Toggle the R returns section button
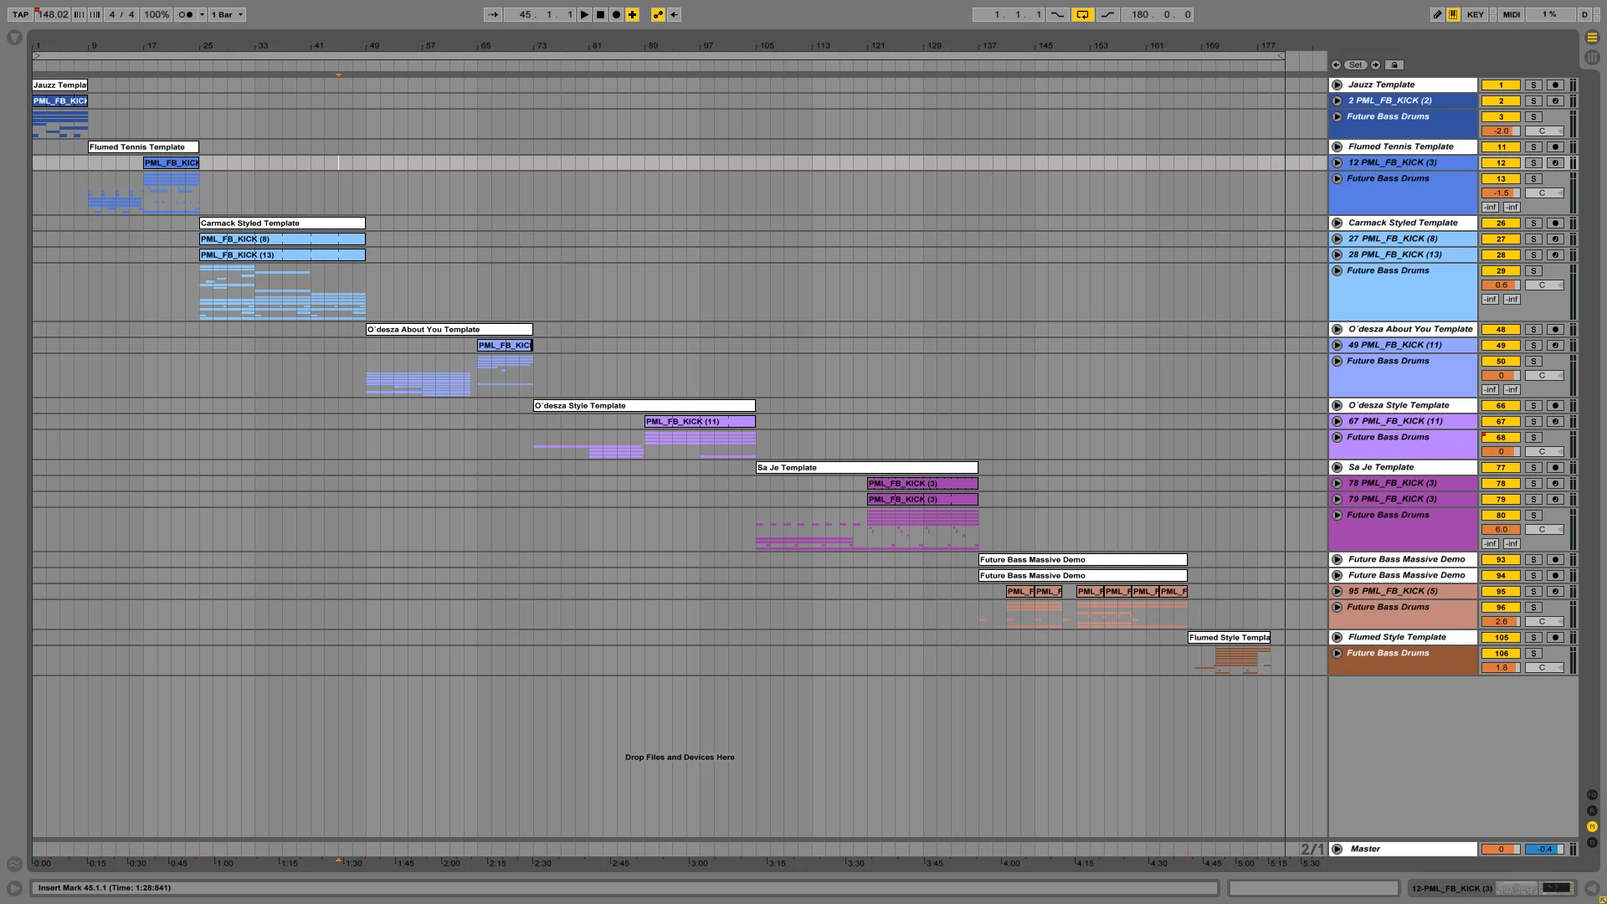Viewport: 1607px width, 904px height. 1592,810
